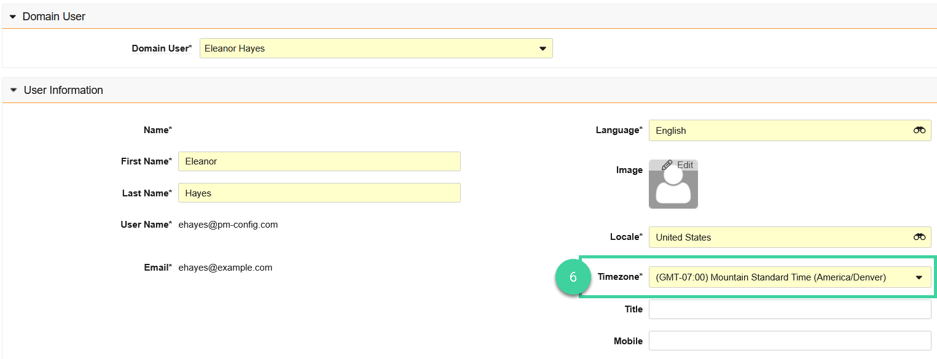
Task: Click the email address ehayes@example.com
Action: pyautogui.click(x=225, y=267)
